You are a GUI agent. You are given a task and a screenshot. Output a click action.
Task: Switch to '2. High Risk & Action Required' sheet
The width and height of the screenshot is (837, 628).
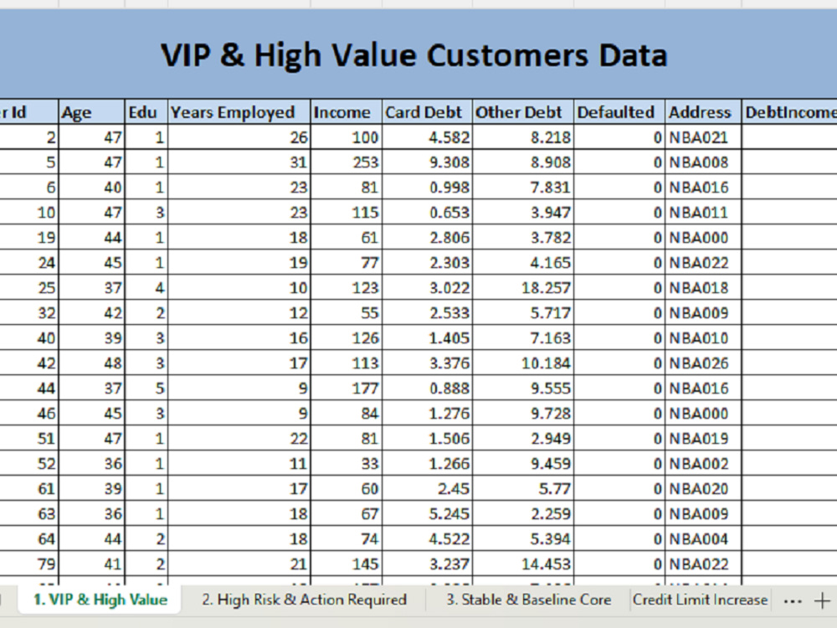(x=304, y=600)
